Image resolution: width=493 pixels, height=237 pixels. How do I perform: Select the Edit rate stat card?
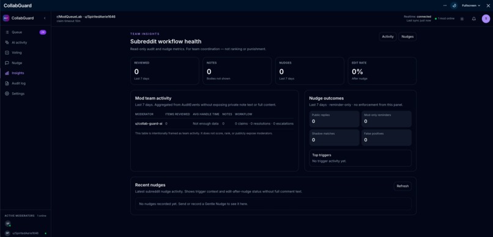point(382,71)
